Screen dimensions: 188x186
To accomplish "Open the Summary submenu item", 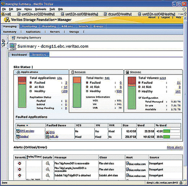I will (x=10, y=32).
